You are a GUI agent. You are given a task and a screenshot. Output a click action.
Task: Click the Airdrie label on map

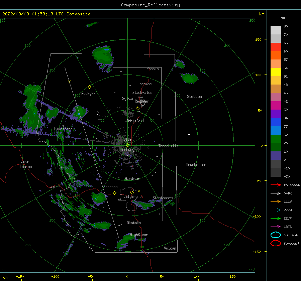pyautogui.click(x=132, y=178)
